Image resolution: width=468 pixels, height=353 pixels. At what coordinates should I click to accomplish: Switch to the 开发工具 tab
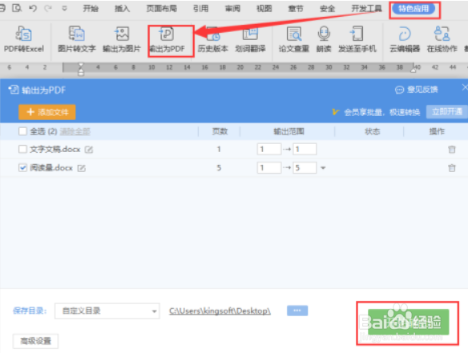(x=366, y=8)
